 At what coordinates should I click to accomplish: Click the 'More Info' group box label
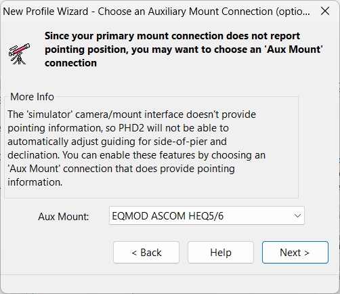[32, 97]
